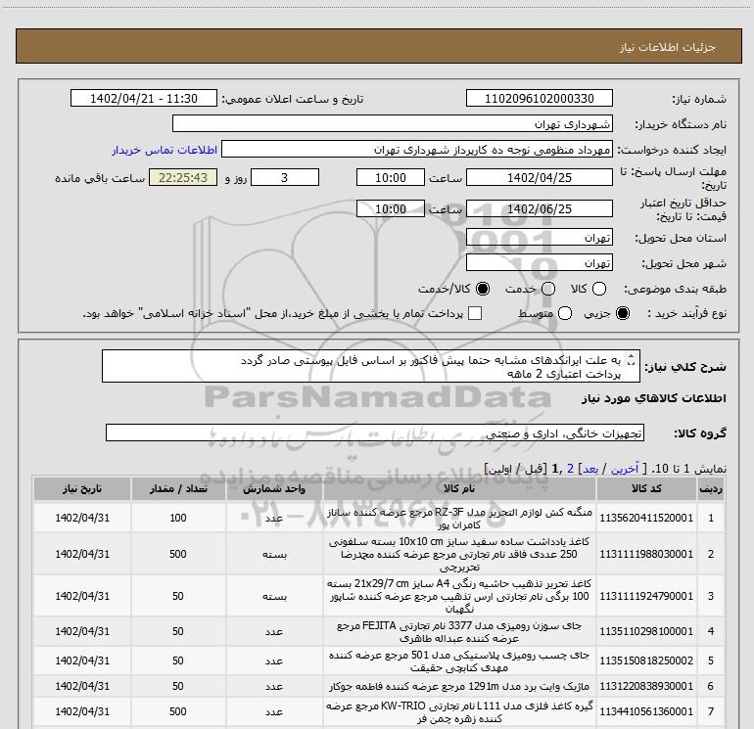Click the استان محل تحویل field
Screen dimensions: 754x729
pos(539,238)
